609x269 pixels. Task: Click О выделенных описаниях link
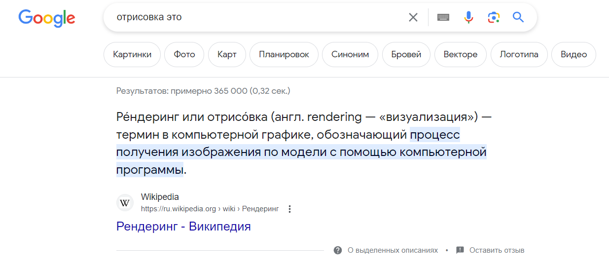point(393,250)
